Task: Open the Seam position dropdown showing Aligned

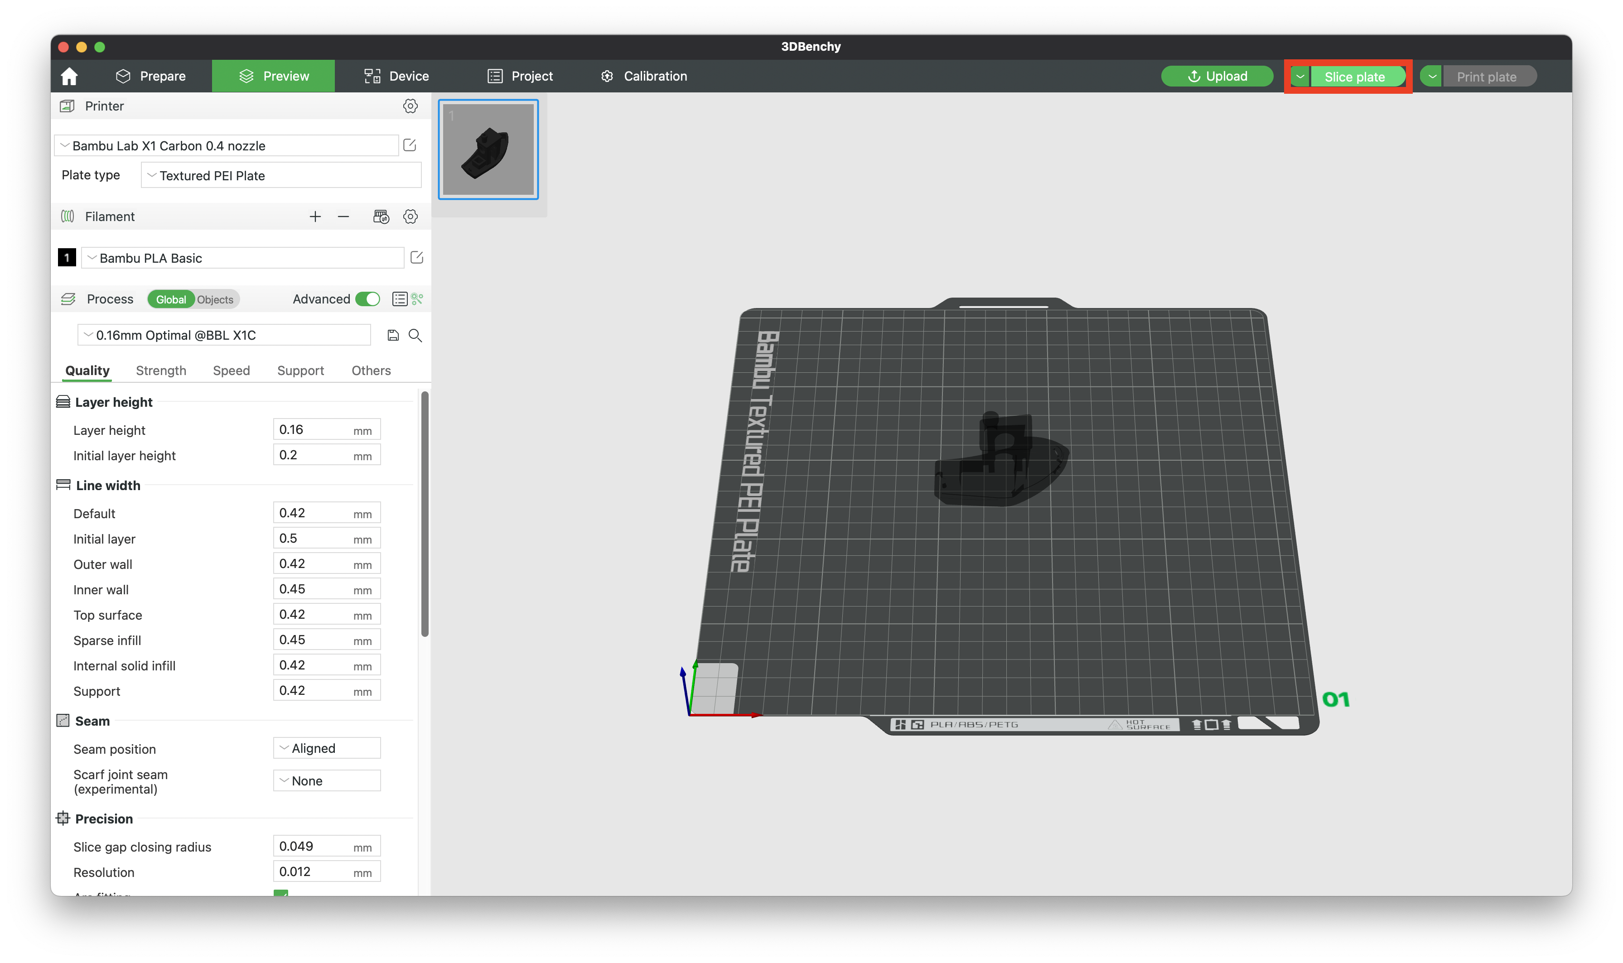Action: click(x=326, y=747)
